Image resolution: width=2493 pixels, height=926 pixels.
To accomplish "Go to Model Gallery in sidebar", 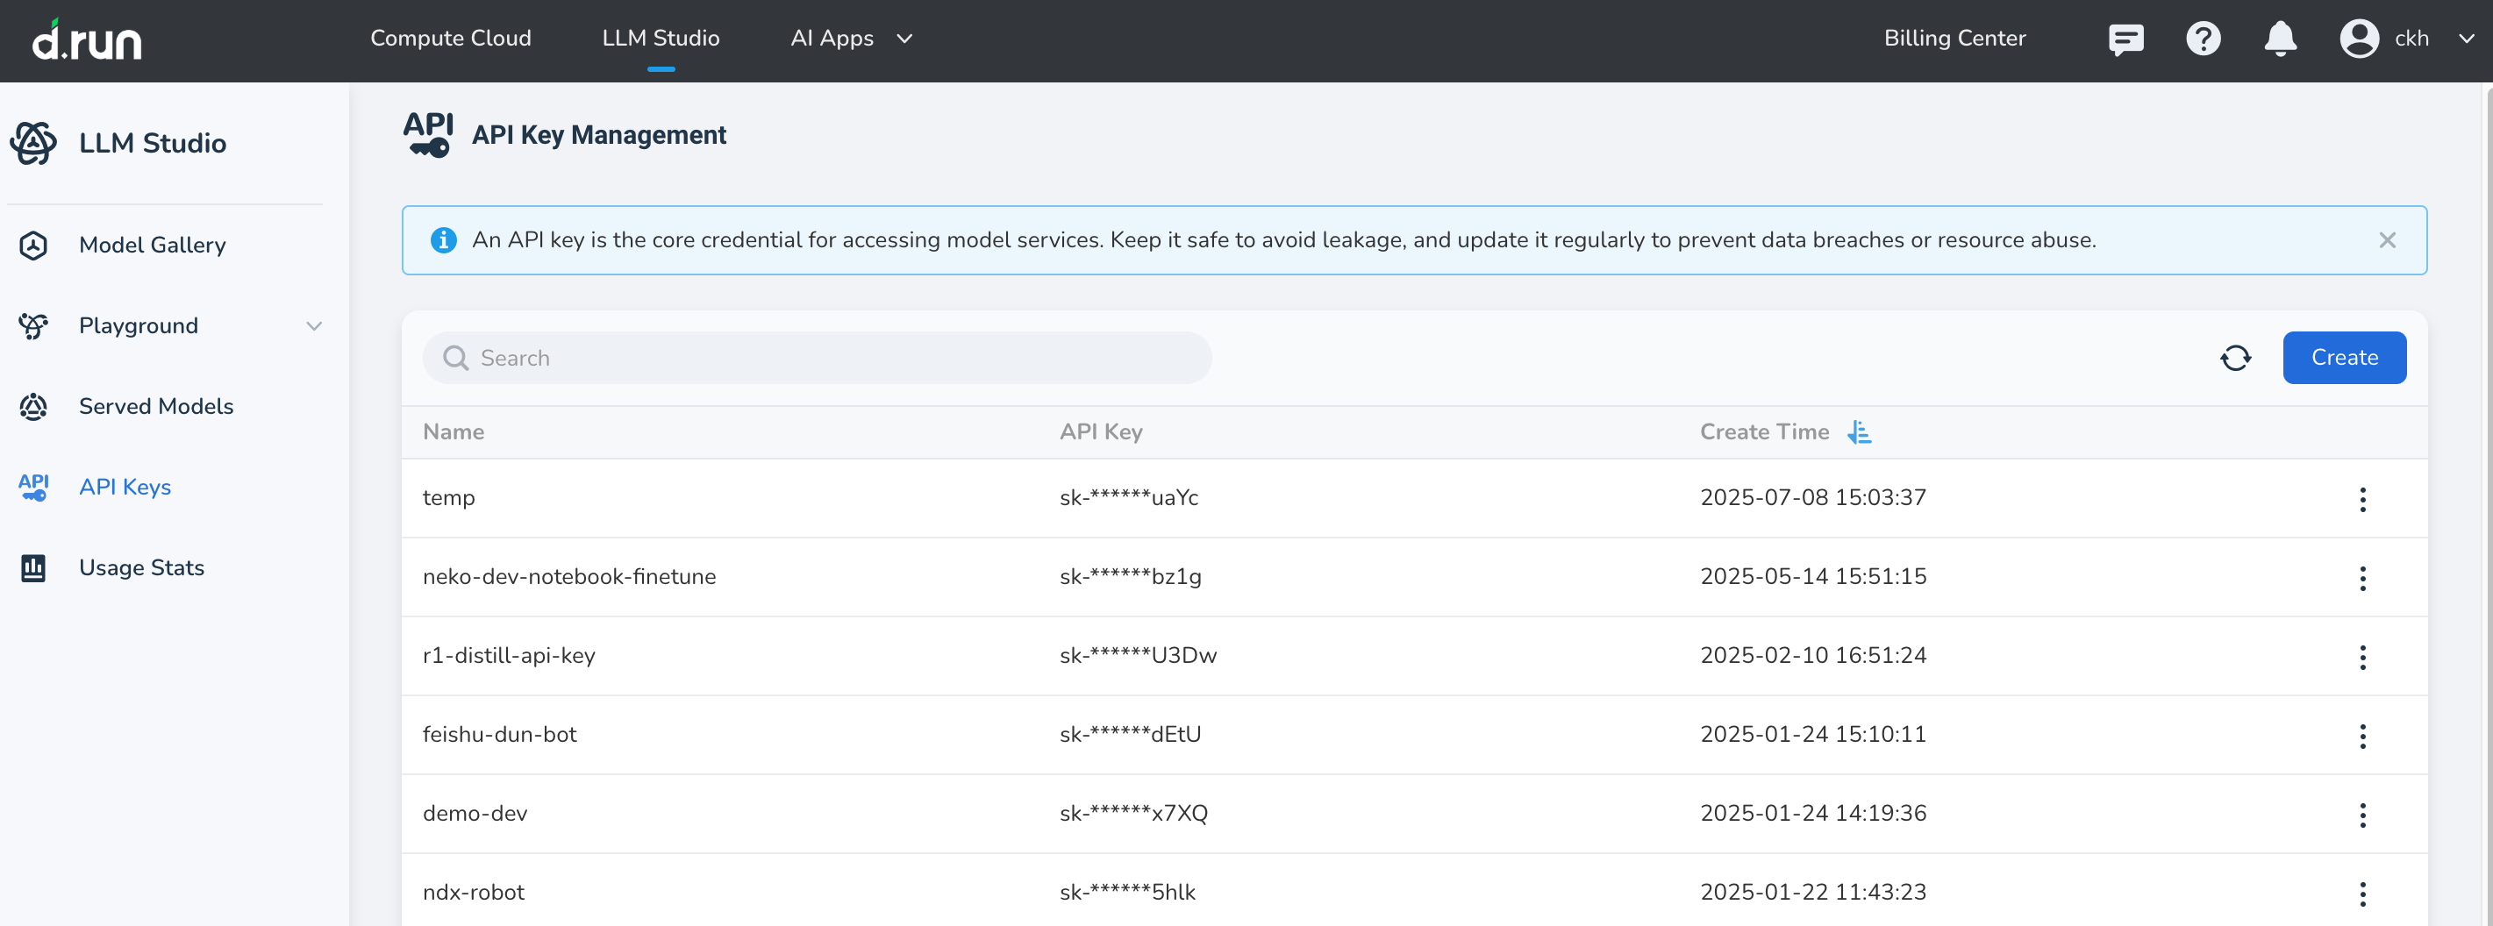I will tap(152, 245).
